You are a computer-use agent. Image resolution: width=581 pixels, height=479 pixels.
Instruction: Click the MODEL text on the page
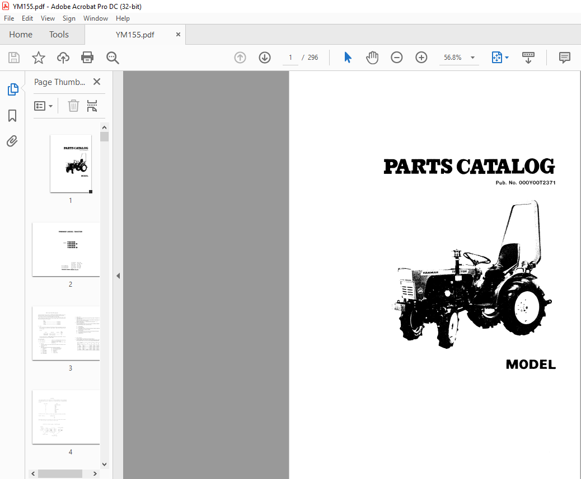[x=531, y=364]
